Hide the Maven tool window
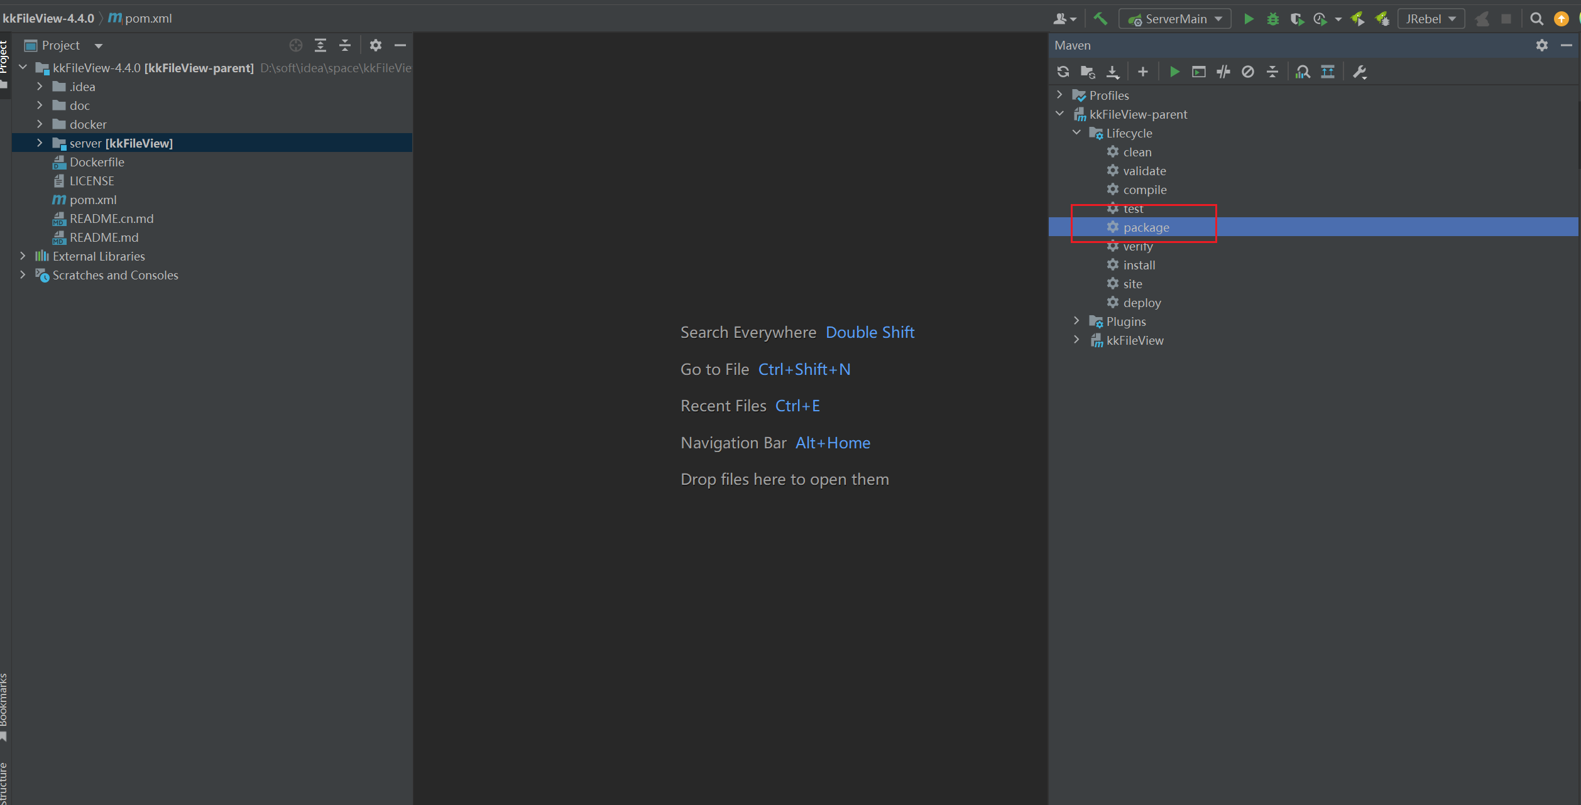The height and width of the screenshot is (805, 1581). [x=1567, y=45]
